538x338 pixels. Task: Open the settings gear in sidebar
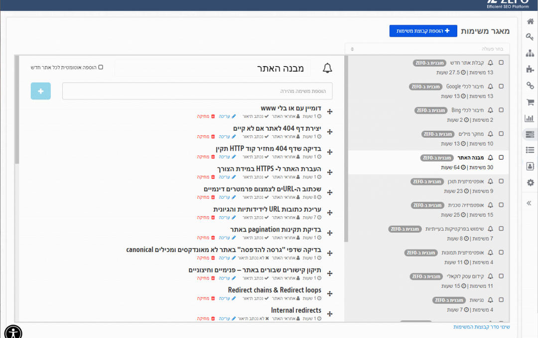point(530,182)
